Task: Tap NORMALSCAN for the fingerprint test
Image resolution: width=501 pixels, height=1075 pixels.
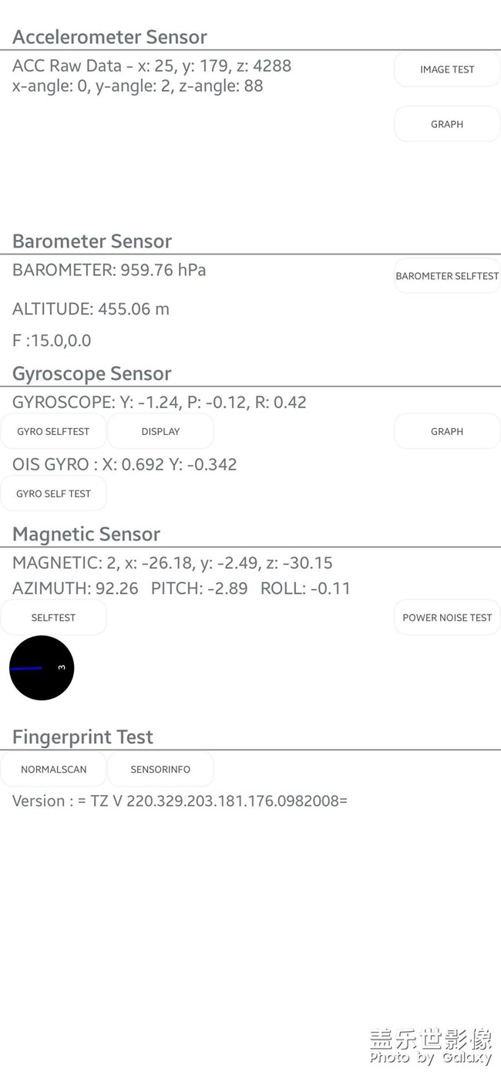Action: [53, 770]
